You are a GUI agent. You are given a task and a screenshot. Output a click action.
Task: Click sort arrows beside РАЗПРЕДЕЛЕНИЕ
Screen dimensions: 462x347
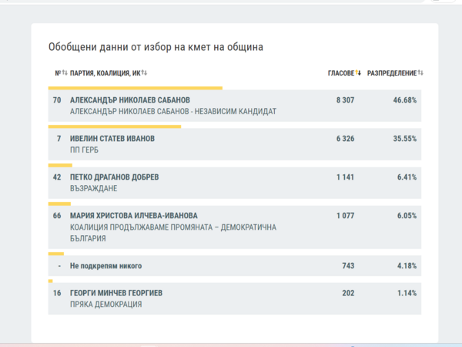point(420,73)
